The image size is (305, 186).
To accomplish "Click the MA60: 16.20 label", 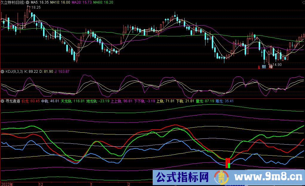I will point(103,2).
